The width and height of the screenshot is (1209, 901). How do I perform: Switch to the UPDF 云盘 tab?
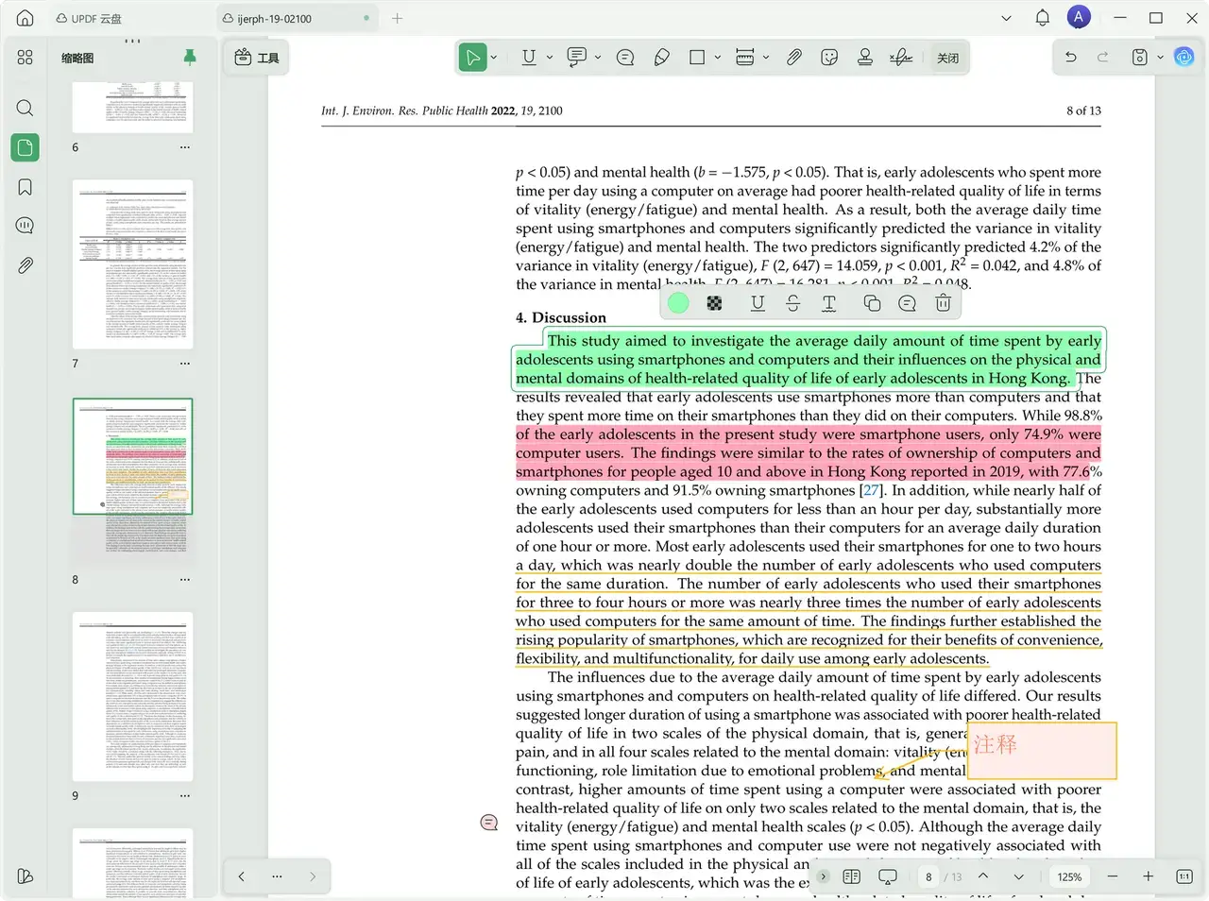[x=90, y=18]
